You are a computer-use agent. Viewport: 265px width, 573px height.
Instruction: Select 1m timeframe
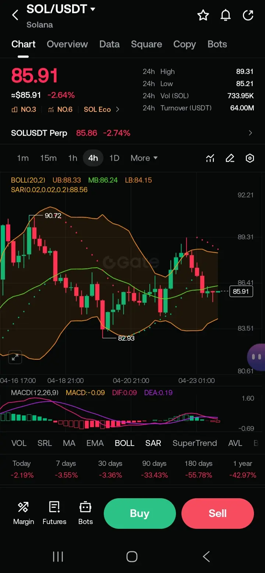pyautogui.click(x=23, y=158)
